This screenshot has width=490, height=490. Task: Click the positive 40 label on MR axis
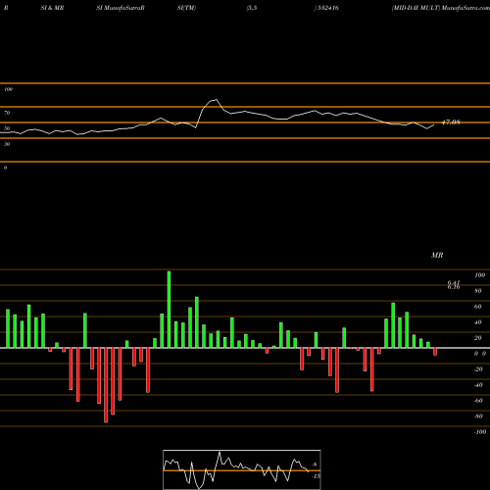coord(478,322)
